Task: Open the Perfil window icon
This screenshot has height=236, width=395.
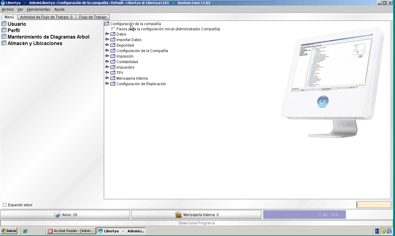Action: [x=4, y=30]
